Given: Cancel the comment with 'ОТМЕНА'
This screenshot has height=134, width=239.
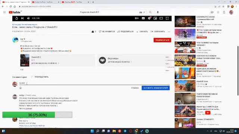Looking at the screenshot, I should (135, 88).
